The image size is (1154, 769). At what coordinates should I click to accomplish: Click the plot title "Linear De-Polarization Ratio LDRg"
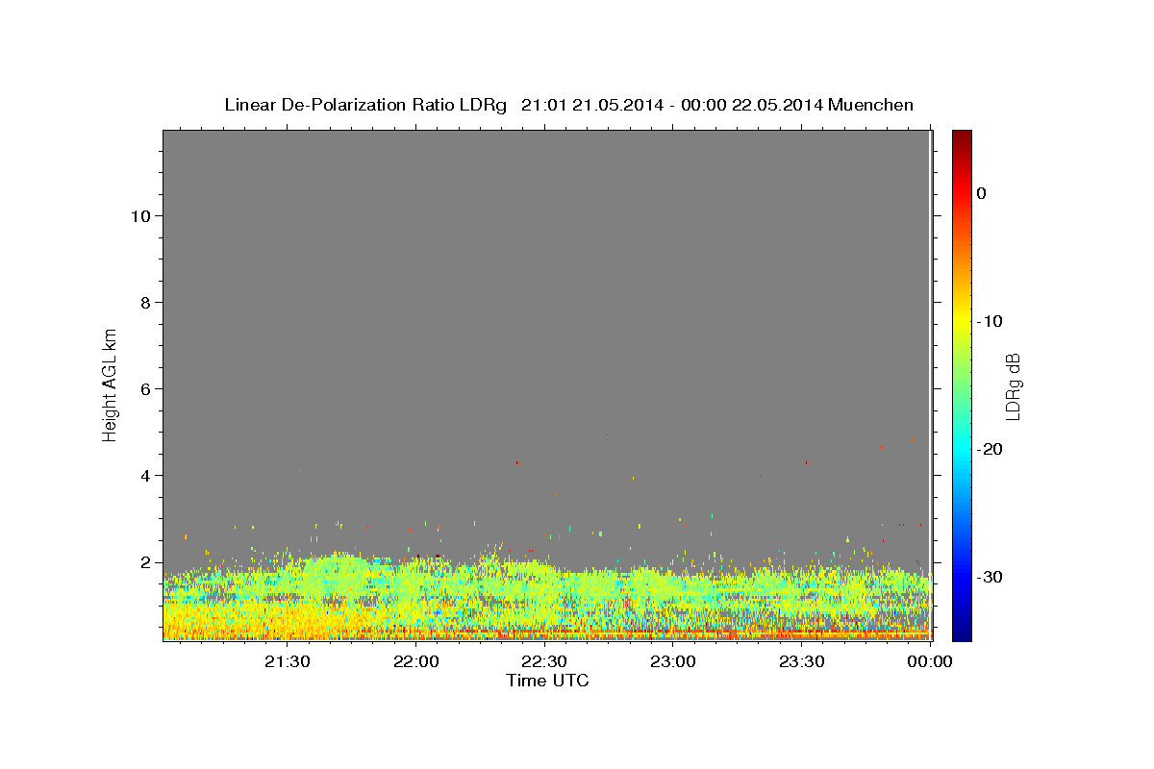click(x=364, y=105)
